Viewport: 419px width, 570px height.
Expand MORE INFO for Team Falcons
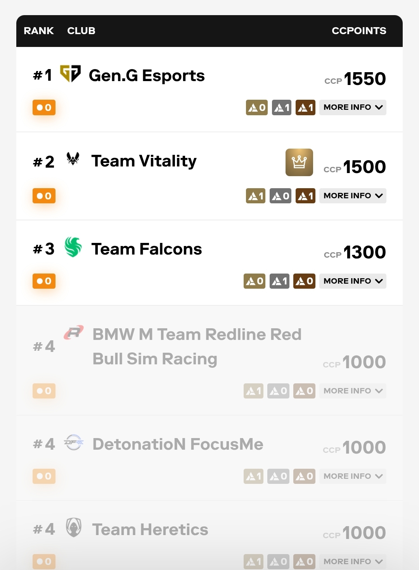pos(353,281)
